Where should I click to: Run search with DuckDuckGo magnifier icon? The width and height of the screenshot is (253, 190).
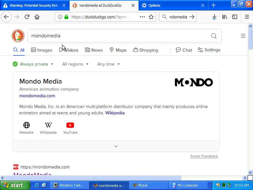point(214,36)
